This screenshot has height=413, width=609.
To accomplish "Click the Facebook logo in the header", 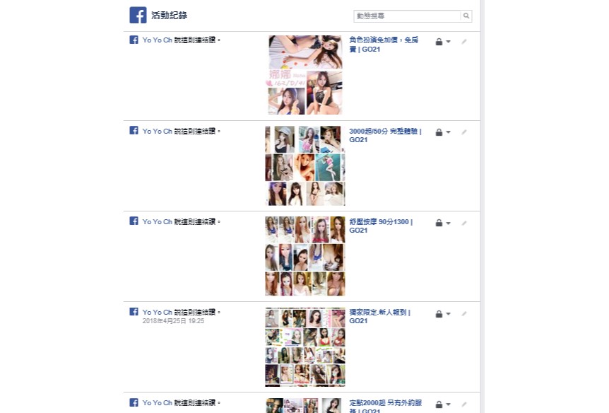I will click(x=138, y=15).
